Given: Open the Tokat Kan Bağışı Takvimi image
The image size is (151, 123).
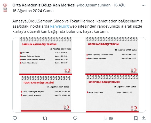Looking at the screenshot, I should point(46,94).
